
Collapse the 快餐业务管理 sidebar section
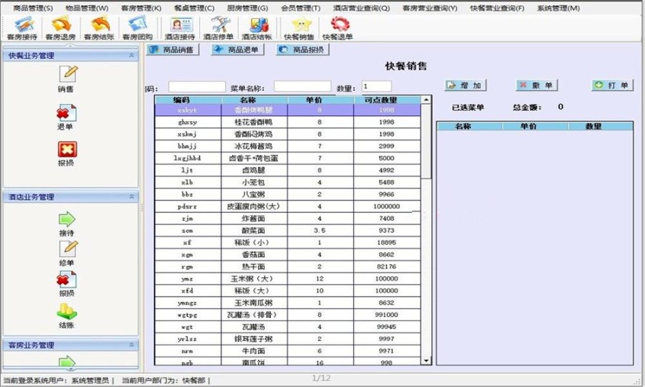[x=131, y=55]
